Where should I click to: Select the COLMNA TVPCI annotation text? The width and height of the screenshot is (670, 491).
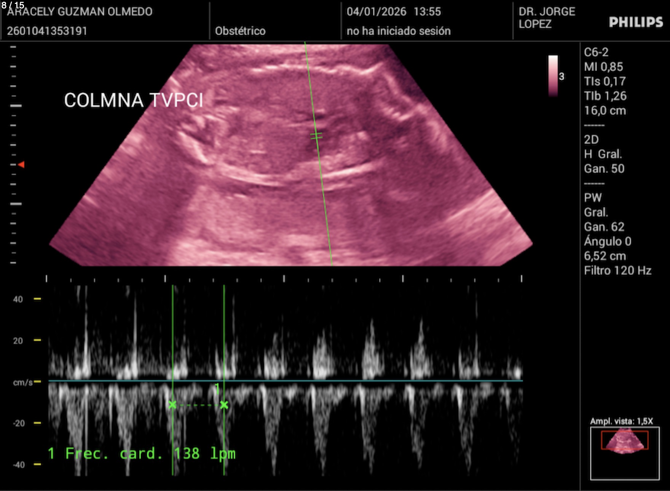(133, 100)
